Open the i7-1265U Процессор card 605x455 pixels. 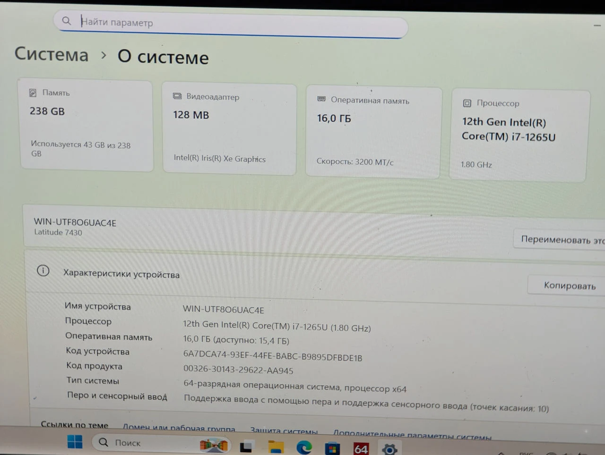point(519,135)
